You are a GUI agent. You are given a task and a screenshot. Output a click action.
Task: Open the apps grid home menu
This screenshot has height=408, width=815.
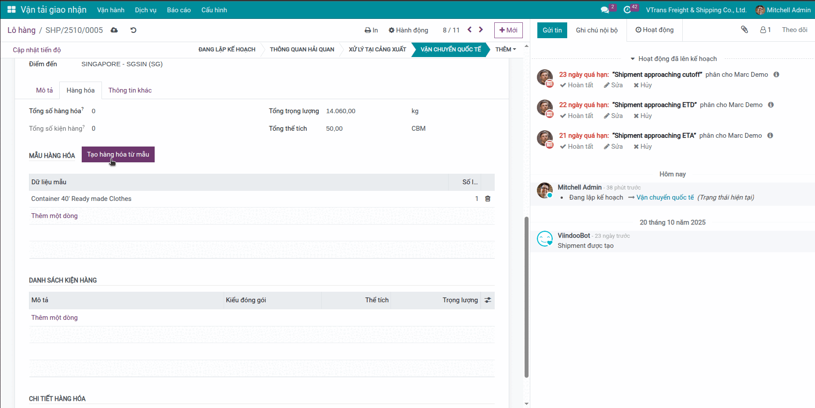coord(11,10)
